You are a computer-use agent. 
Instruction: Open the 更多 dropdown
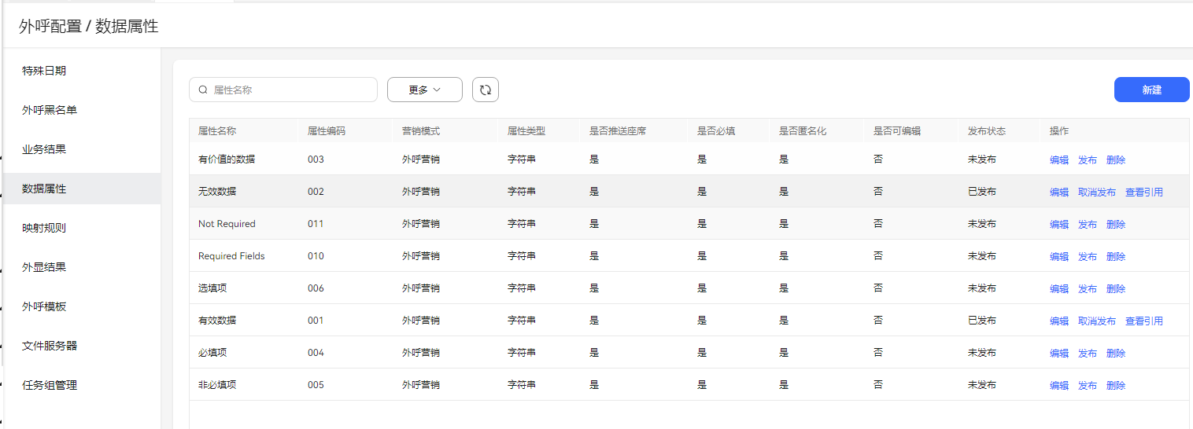click(424, 90)
